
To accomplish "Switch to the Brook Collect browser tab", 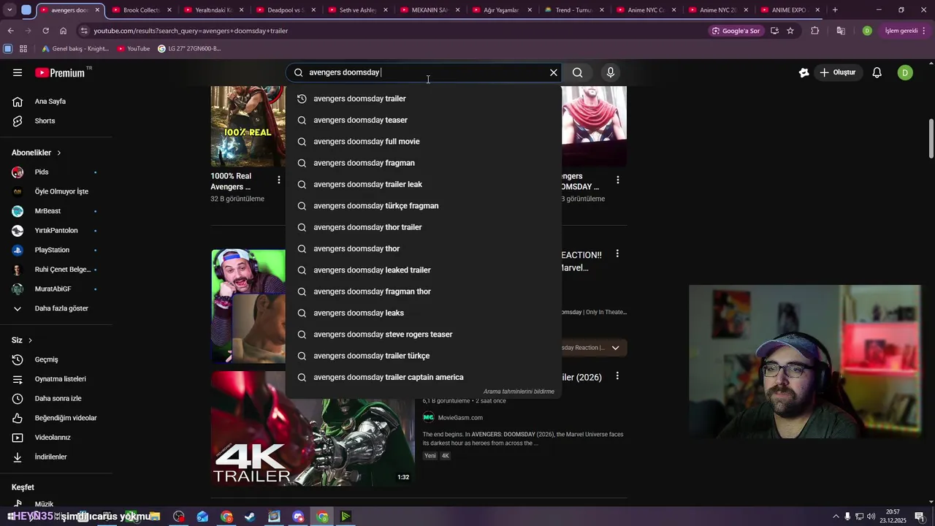I will [141, 10].
